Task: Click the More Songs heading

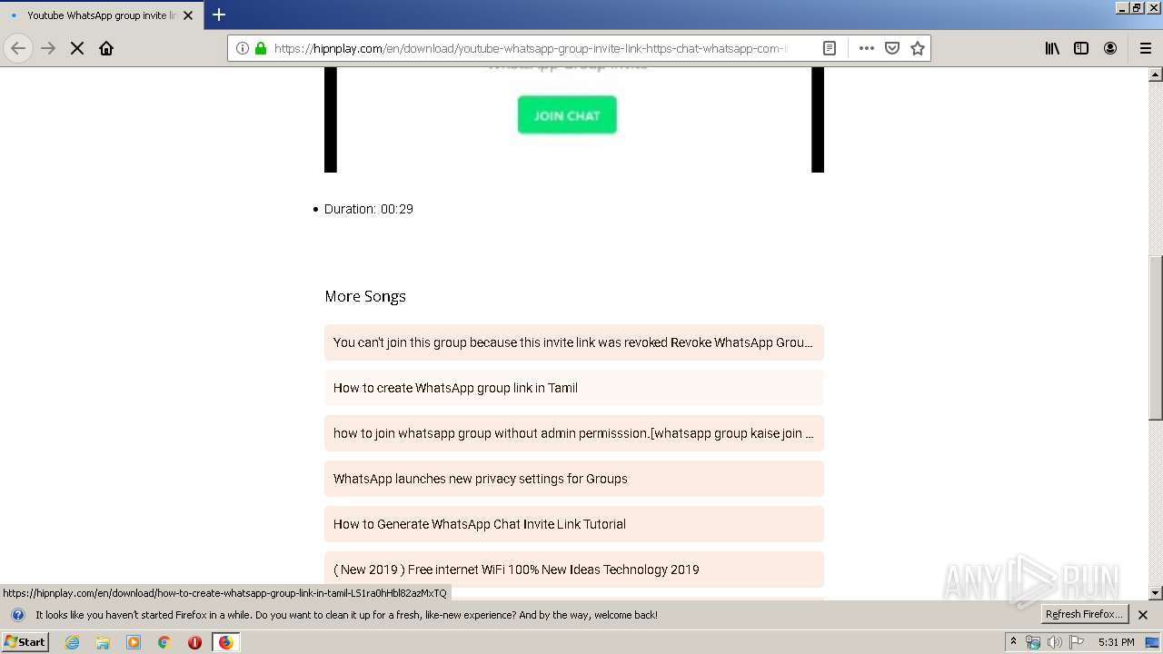Action: tap(365, 296)
